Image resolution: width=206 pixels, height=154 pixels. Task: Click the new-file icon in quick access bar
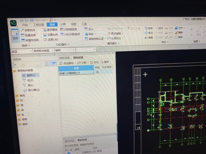tap(22, 21)
